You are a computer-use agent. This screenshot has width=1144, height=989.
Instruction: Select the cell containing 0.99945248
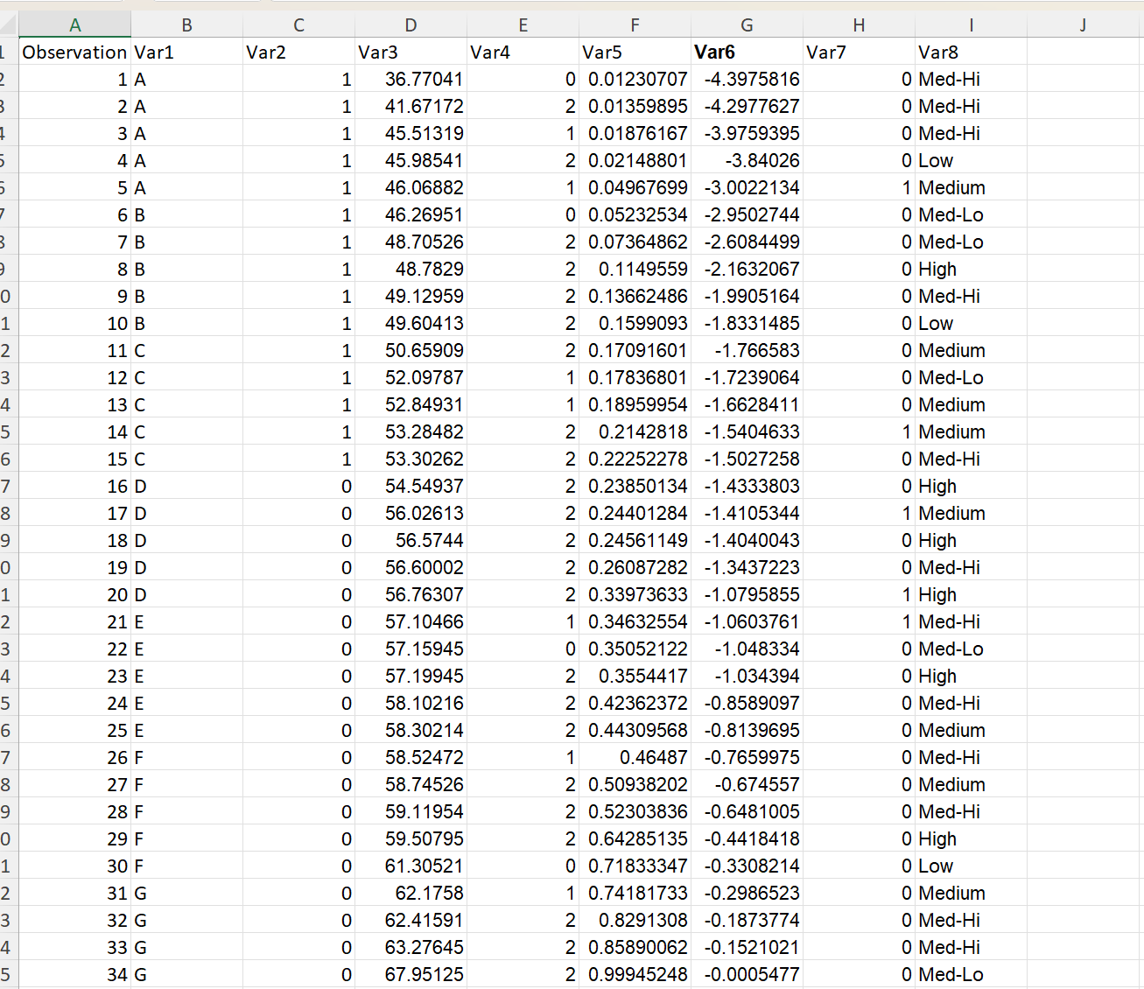635,974
